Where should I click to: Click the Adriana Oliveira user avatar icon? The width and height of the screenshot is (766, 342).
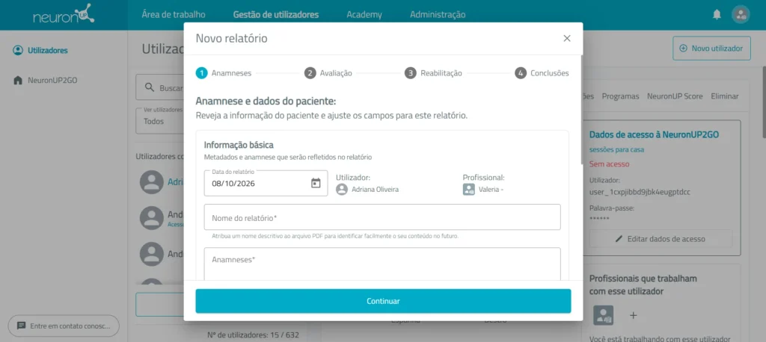[x=342, y=190]
